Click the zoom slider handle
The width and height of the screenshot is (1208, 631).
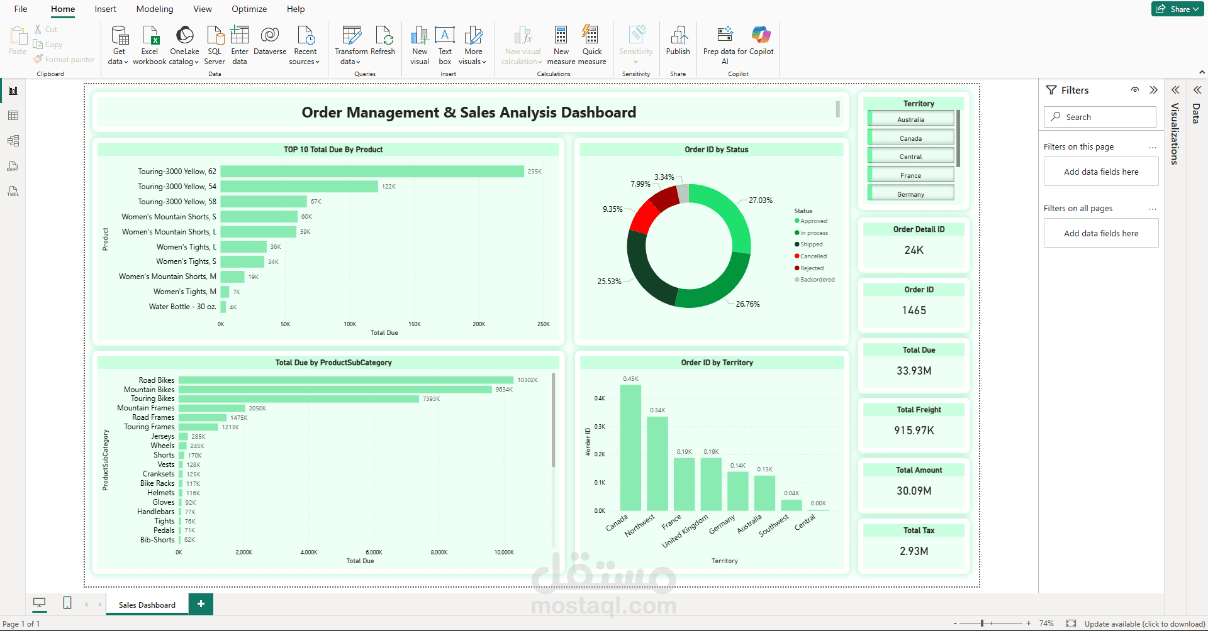(x=981, y=623)
